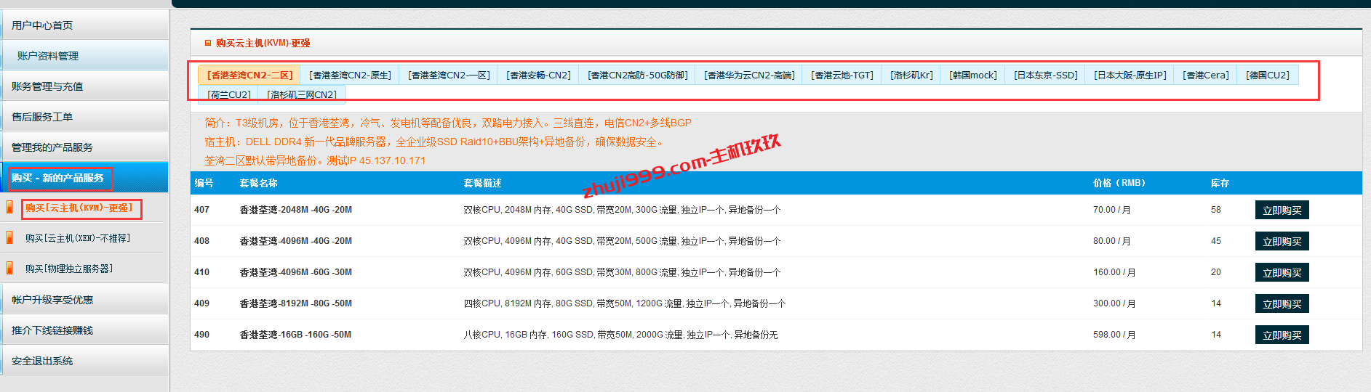Switch to 洛杉矶三网CN2 tab

tap(302, 94)
